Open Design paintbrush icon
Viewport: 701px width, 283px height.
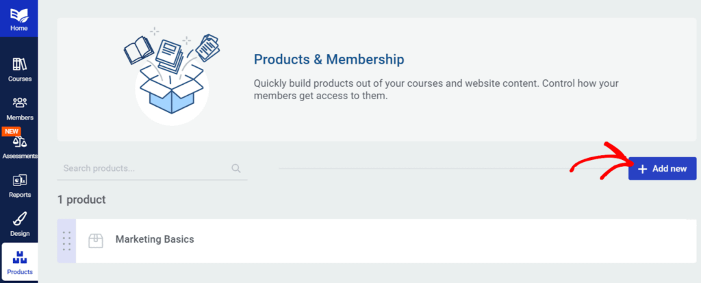tap(19, 220)
